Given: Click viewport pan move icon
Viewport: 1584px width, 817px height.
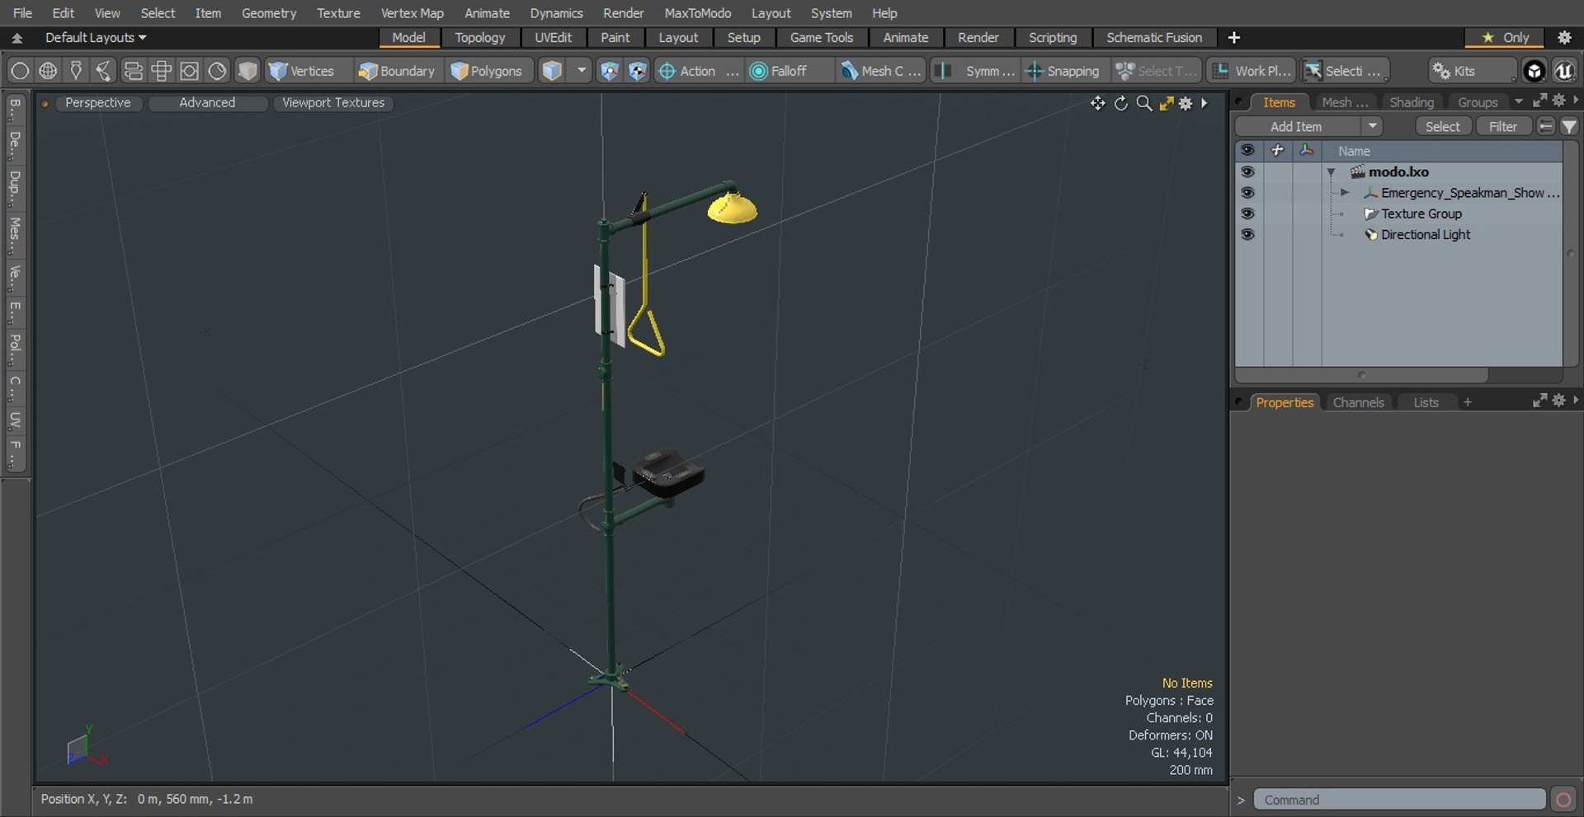Looking at the screenshot, I should pyautogui.click(x=1097, y=103).
